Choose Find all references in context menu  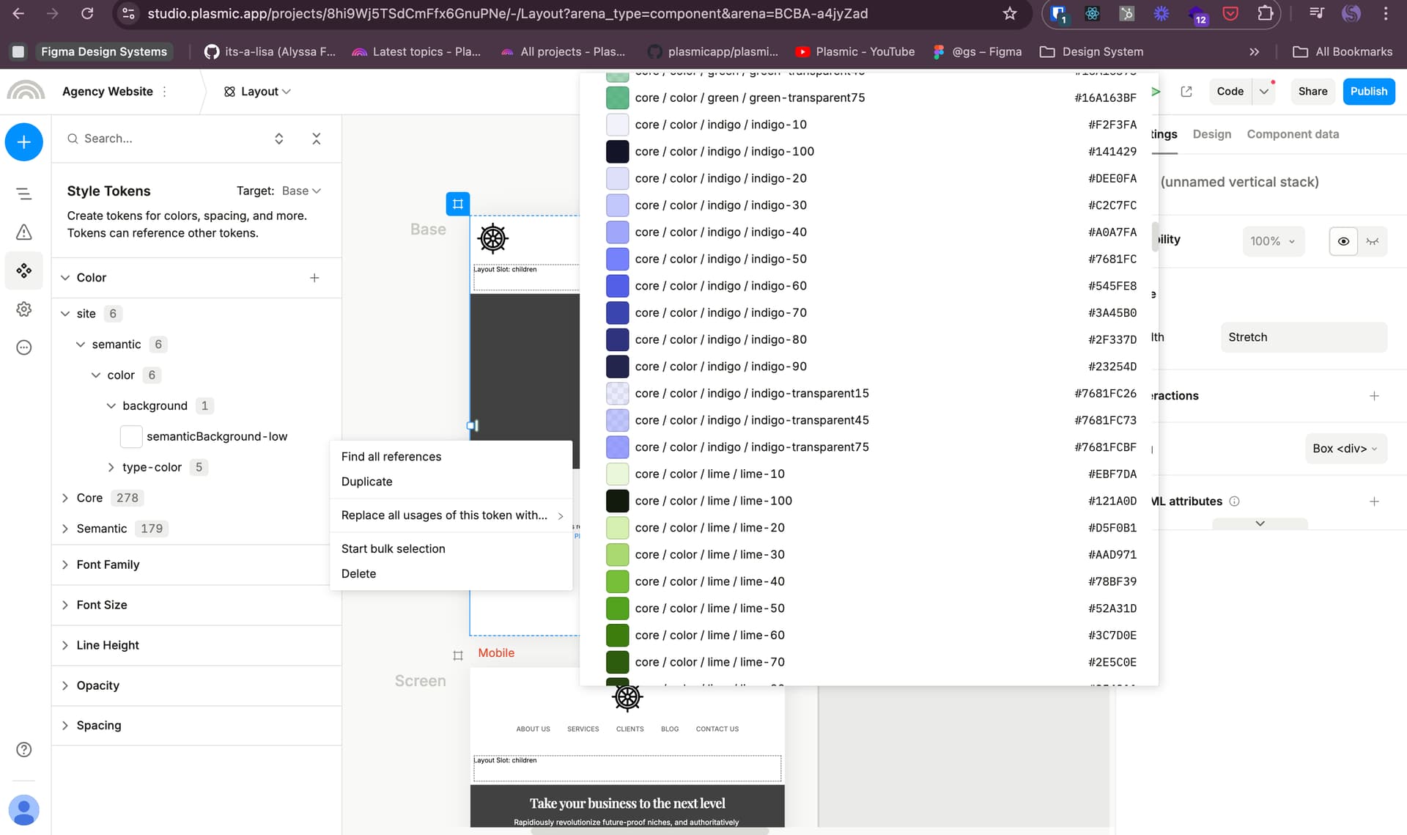tap(391, 456)
